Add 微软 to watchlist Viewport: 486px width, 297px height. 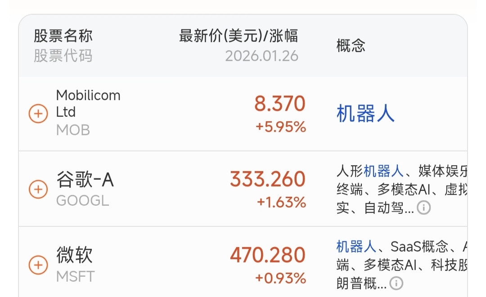(x=38, y=265)
